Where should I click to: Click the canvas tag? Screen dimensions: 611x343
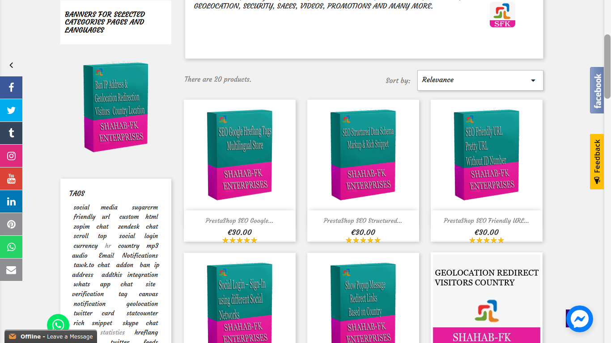[148, 294]
